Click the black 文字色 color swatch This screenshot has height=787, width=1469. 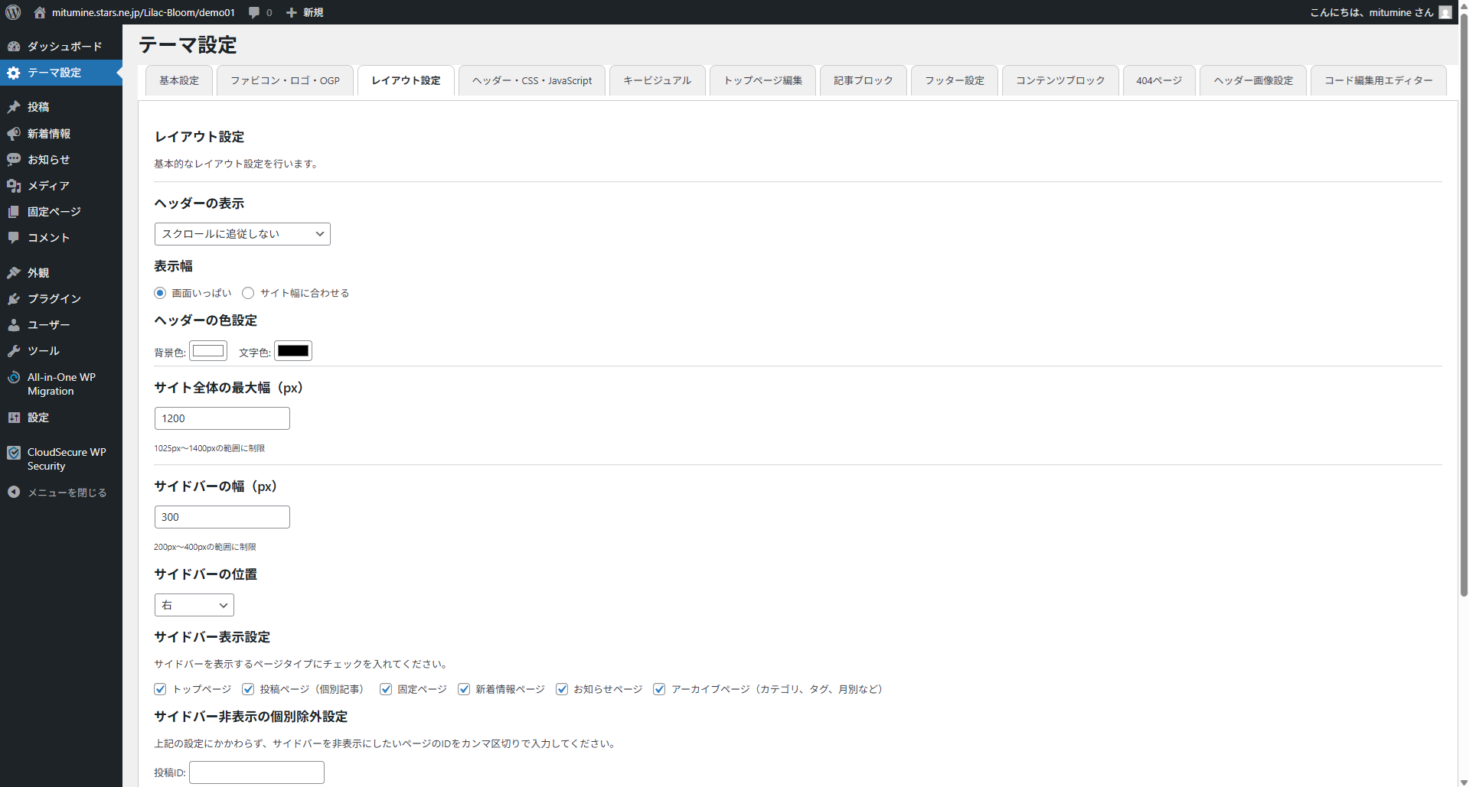pos(293,351)
